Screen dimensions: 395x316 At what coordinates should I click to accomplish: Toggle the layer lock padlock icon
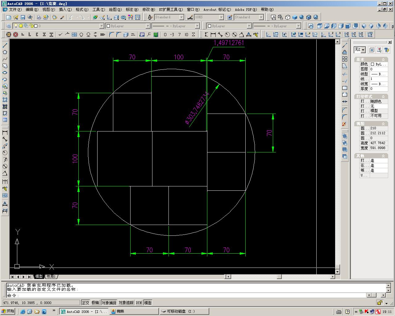(x=31, y=26)
